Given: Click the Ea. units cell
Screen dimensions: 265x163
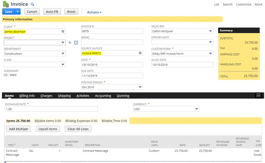Looking at the screenshot, I should pyautogui.click(x=31, y=151).
